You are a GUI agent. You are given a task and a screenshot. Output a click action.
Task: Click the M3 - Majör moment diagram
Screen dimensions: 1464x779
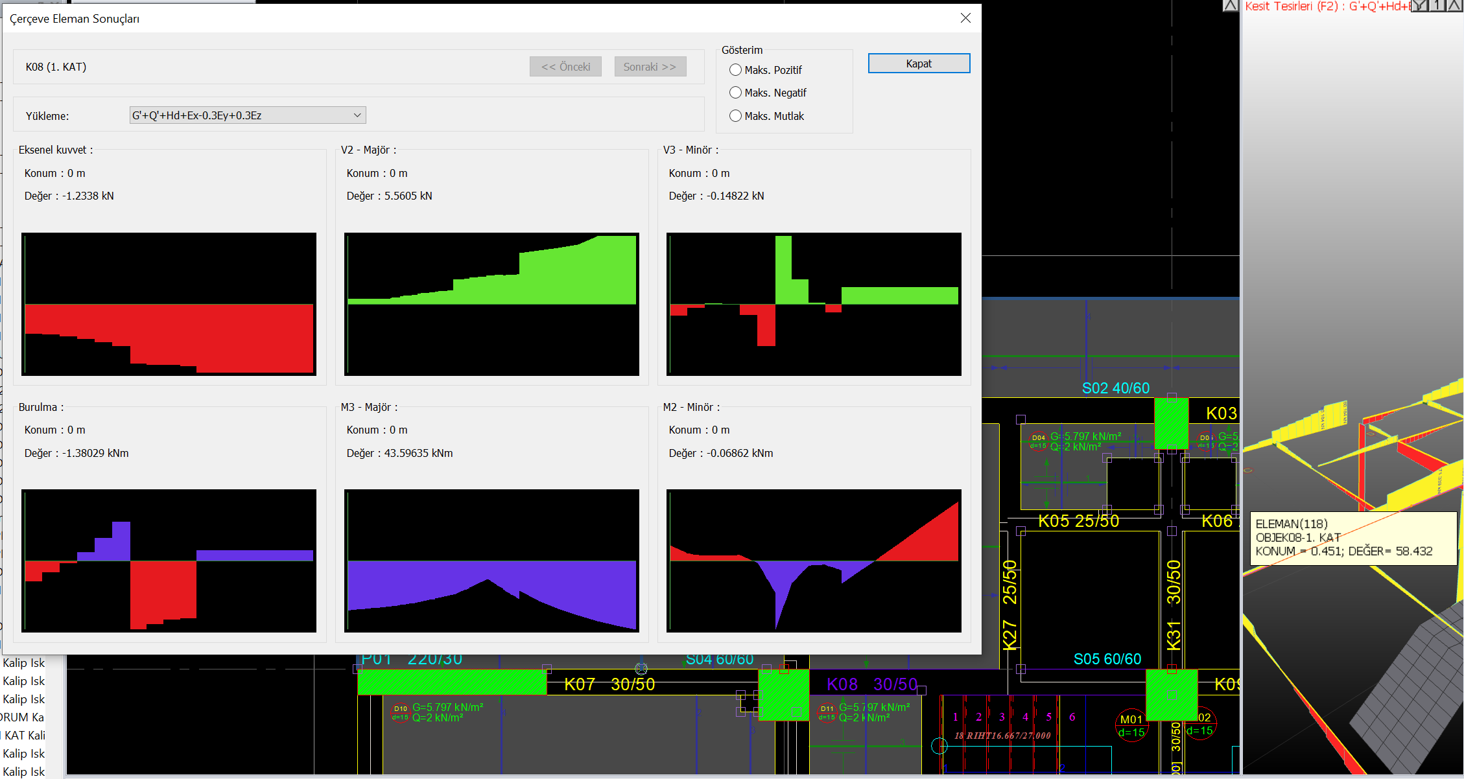click(x=491, y=561)
